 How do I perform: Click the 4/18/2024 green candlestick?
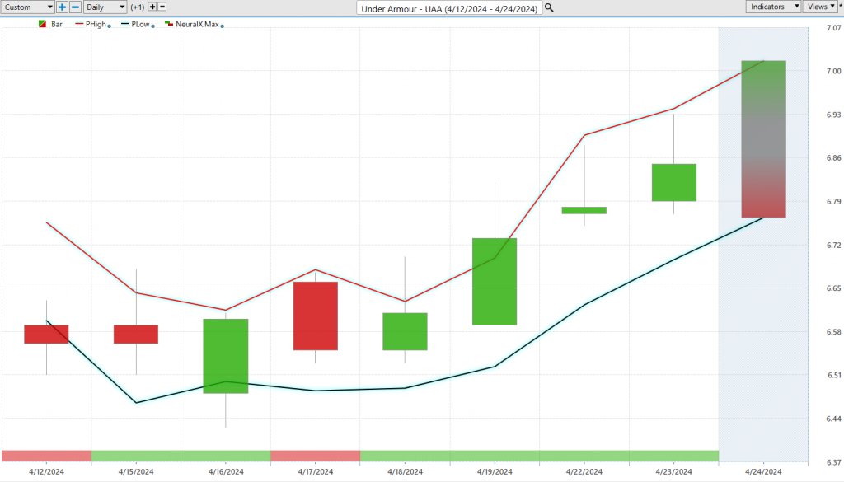405,331
